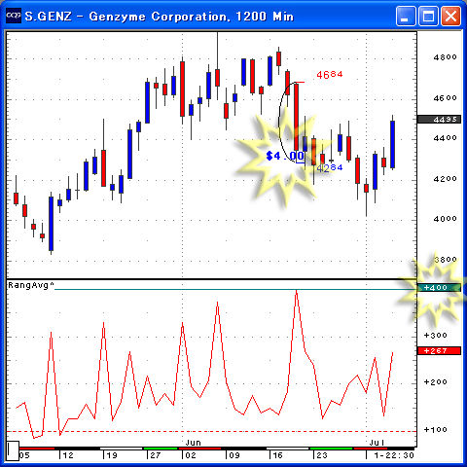The width and height of the screenshot is (467, 467).
Task: Click the 27 date label on time axis
Action: 156,455
